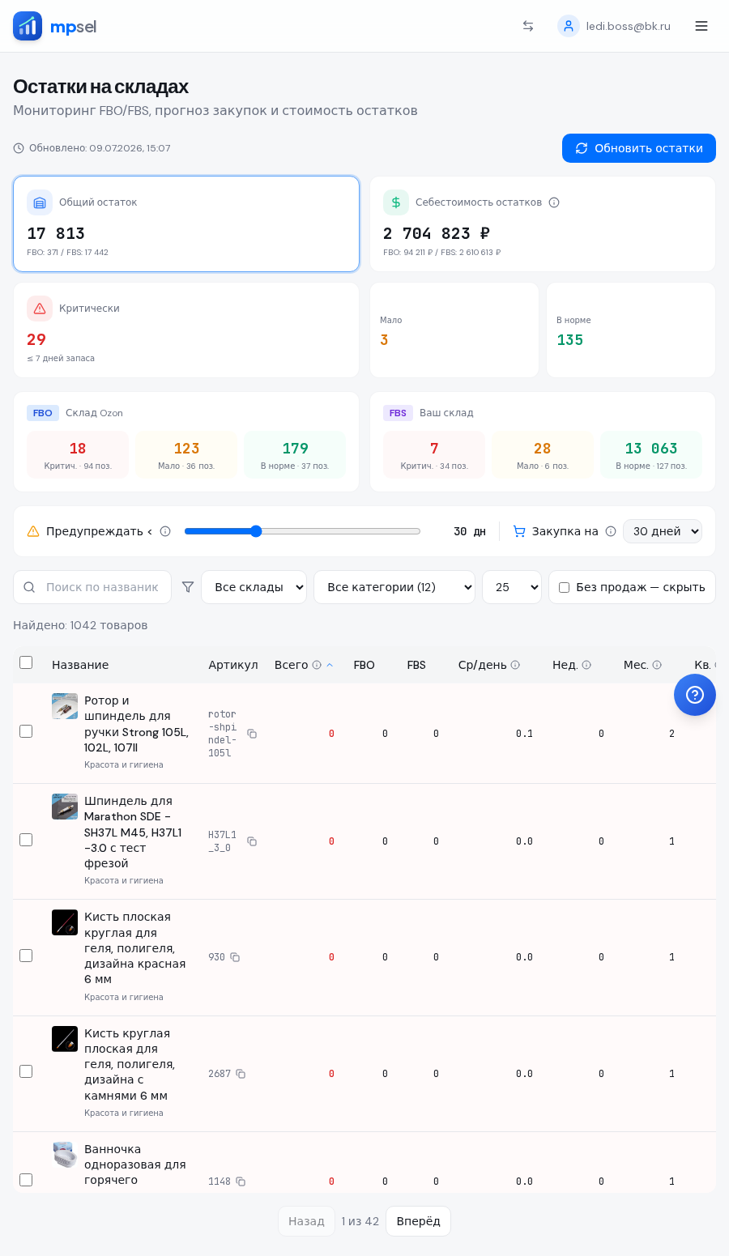The width and height of the screenshot is (729, 1256).
Task: Filter FBO critical 18 tile
Action: (78, 455)
